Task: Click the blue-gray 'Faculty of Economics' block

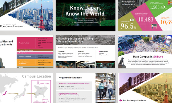Action: (x=35, y=57)
